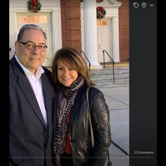Show more actions via ellipsis icon
Viewport: 166px width, 166px height.
point(152,5)
